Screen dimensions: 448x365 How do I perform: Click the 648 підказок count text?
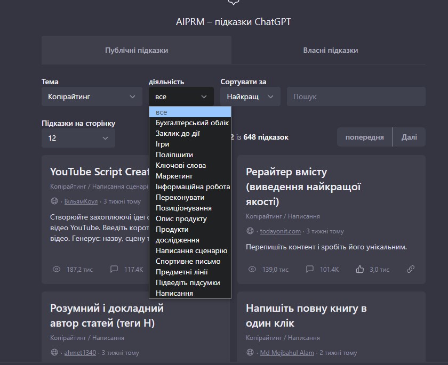(266, 137)
